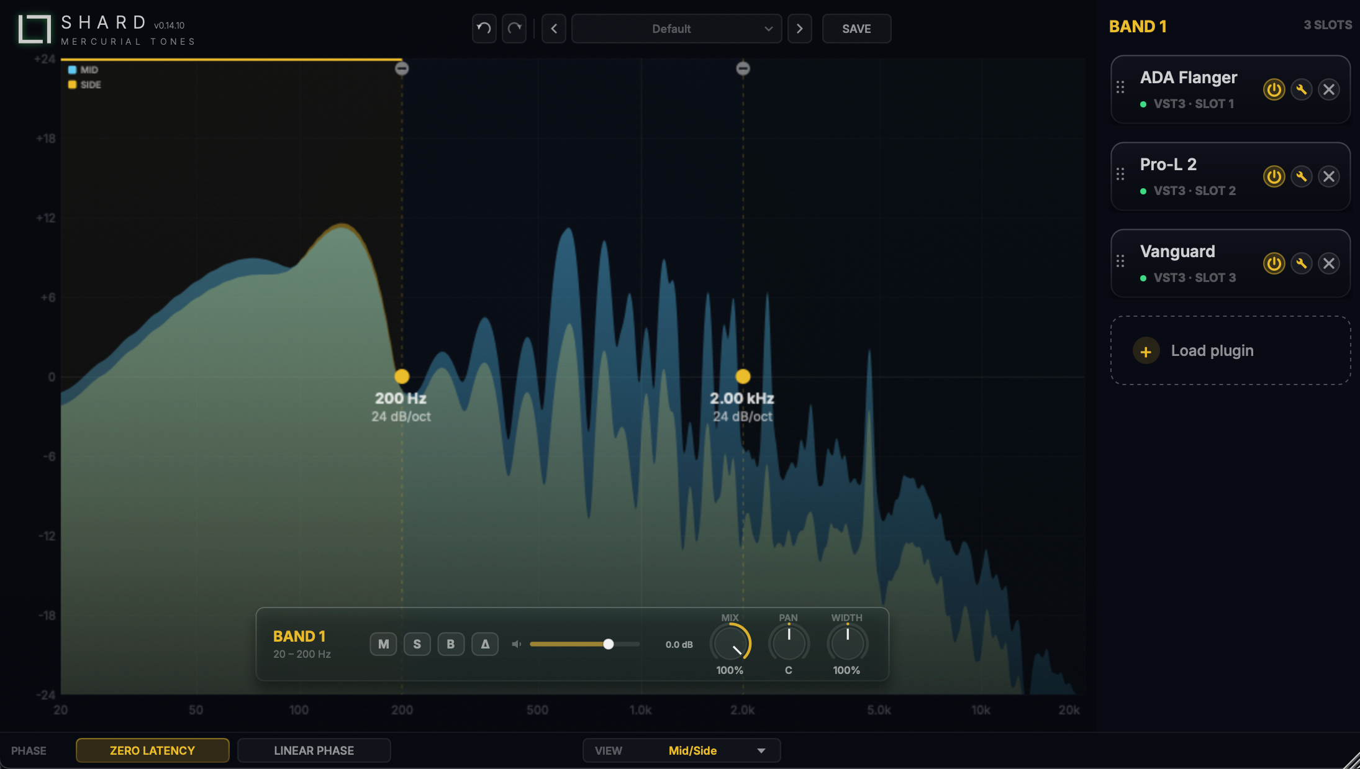The image size is (1360, 769).
Task: Click the WIDTH knob
Action: click(847, 644)
